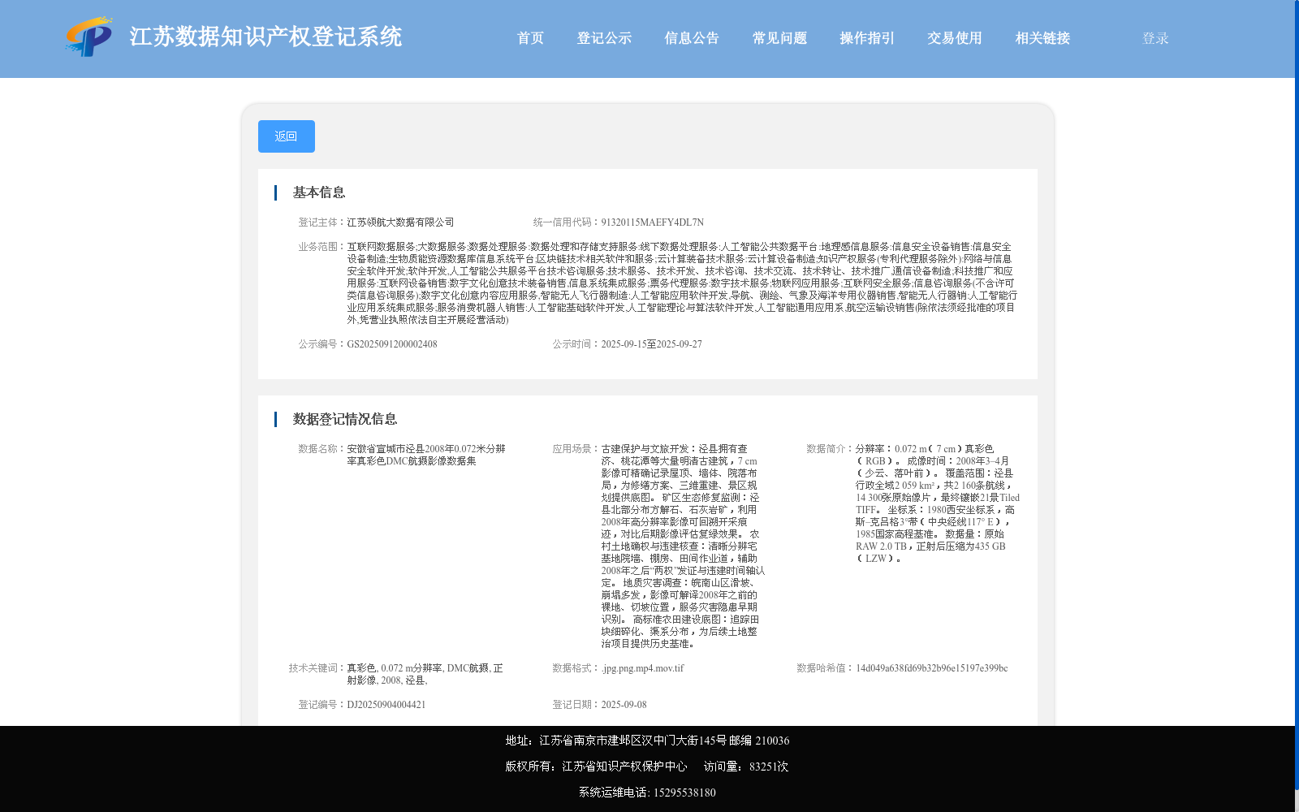Select footer address line 地址
This screenshot has width=1299, height=812.
(x=647, y=741)
